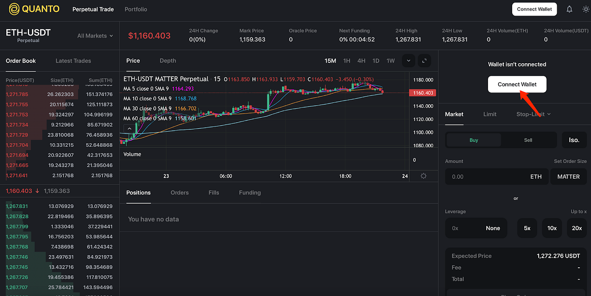Open the All Markets dropdown
The height and width of the screenshot is (296, 591).
95,36
